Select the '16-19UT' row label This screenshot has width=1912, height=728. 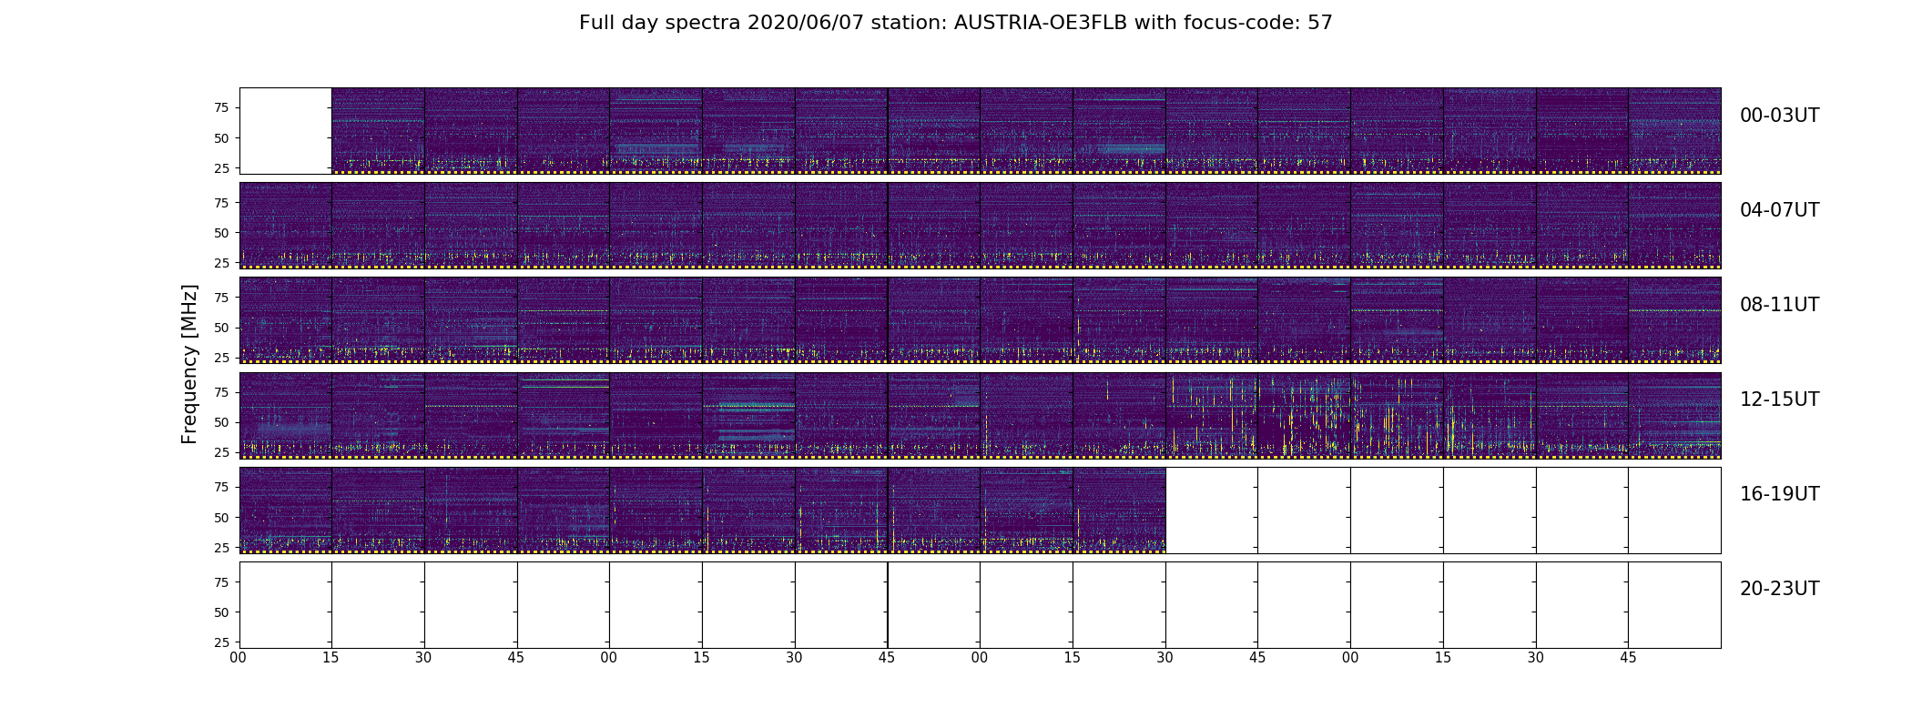pos(1779,494)
